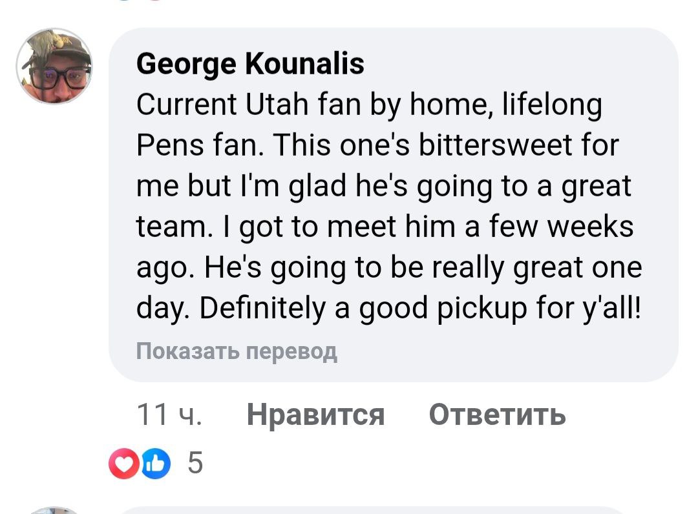The height and width of the screenshot is (514, 698).
Task: Like the comment with Нравится
Action: pyautogui.click(x=315, y=415)
